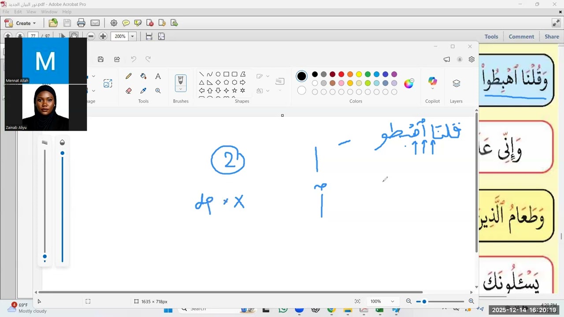Open the Acrobat Create dropdown

click(x=20, y=23)
